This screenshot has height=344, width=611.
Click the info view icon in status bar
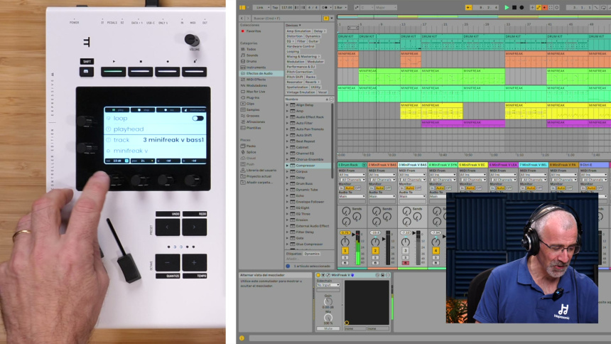tap(242, 338)
